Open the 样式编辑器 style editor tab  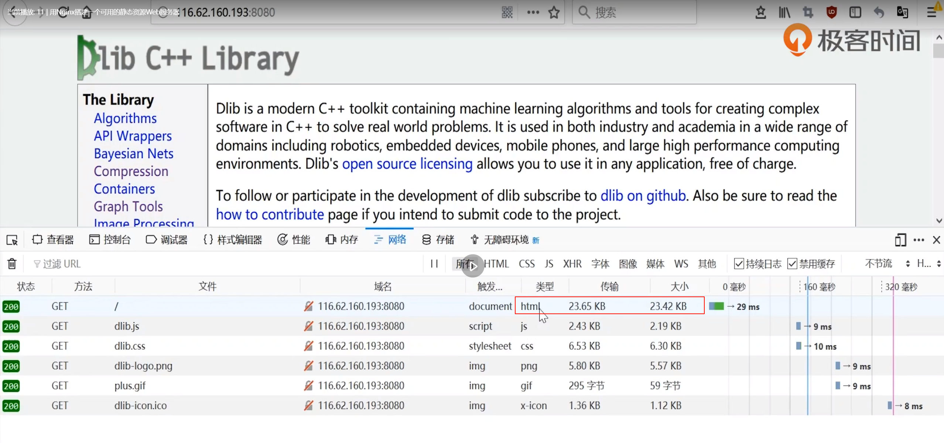(232, 240)
